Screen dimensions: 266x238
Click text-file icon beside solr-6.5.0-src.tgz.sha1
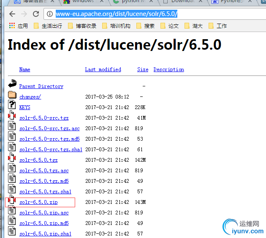click(x=12, y=147)
